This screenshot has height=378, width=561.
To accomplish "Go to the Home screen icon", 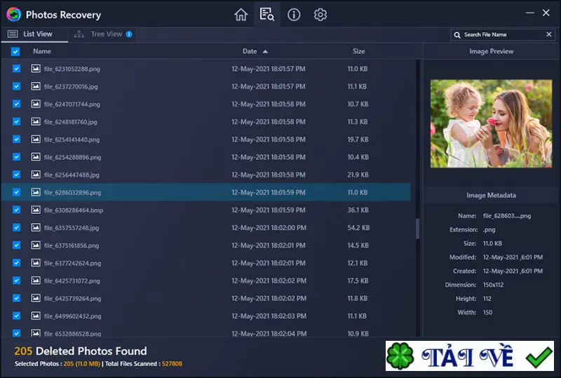I will click(241, 15).
